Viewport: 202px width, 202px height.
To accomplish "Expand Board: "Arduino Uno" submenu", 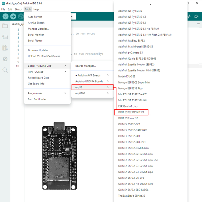I will click(47, 66).
